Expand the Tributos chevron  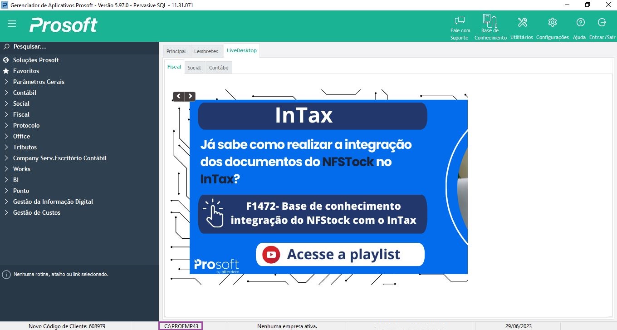pos(6,147)
